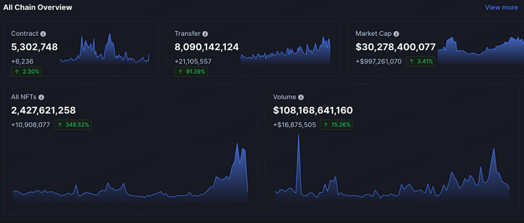The height and width of the screenshot is (223, 524).
Task: Select the 91.39% transfer change badge
Action: 191,72
